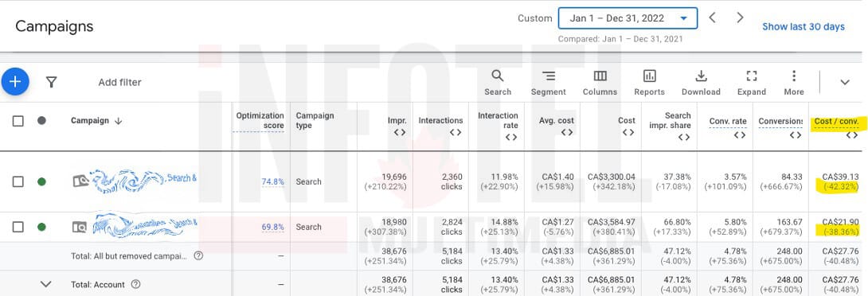Open the Segment tool

click(548, 83)
